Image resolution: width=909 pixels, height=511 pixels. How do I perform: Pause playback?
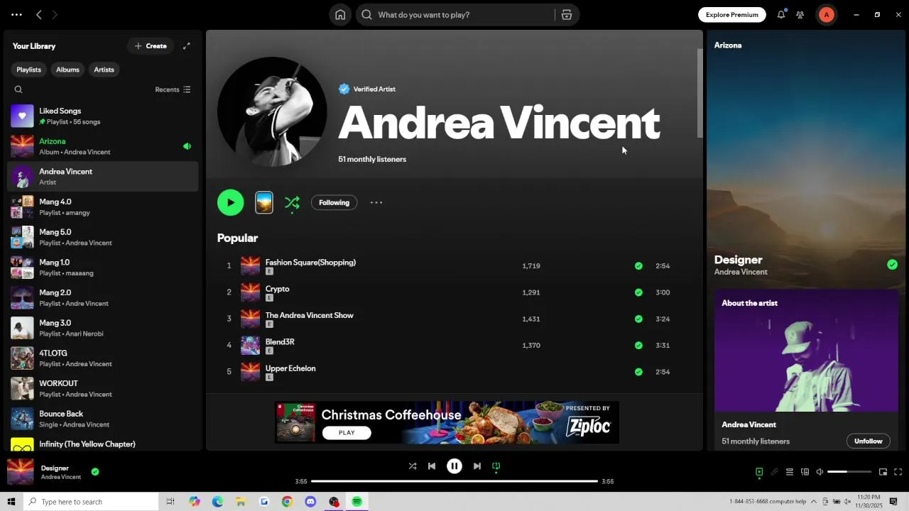(454, 466)
